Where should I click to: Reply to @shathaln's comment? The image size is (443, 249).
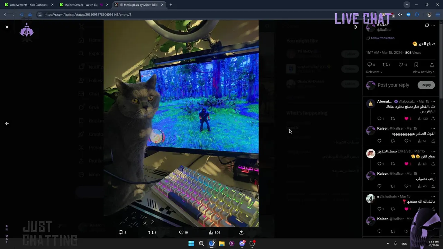click(379, 209)
